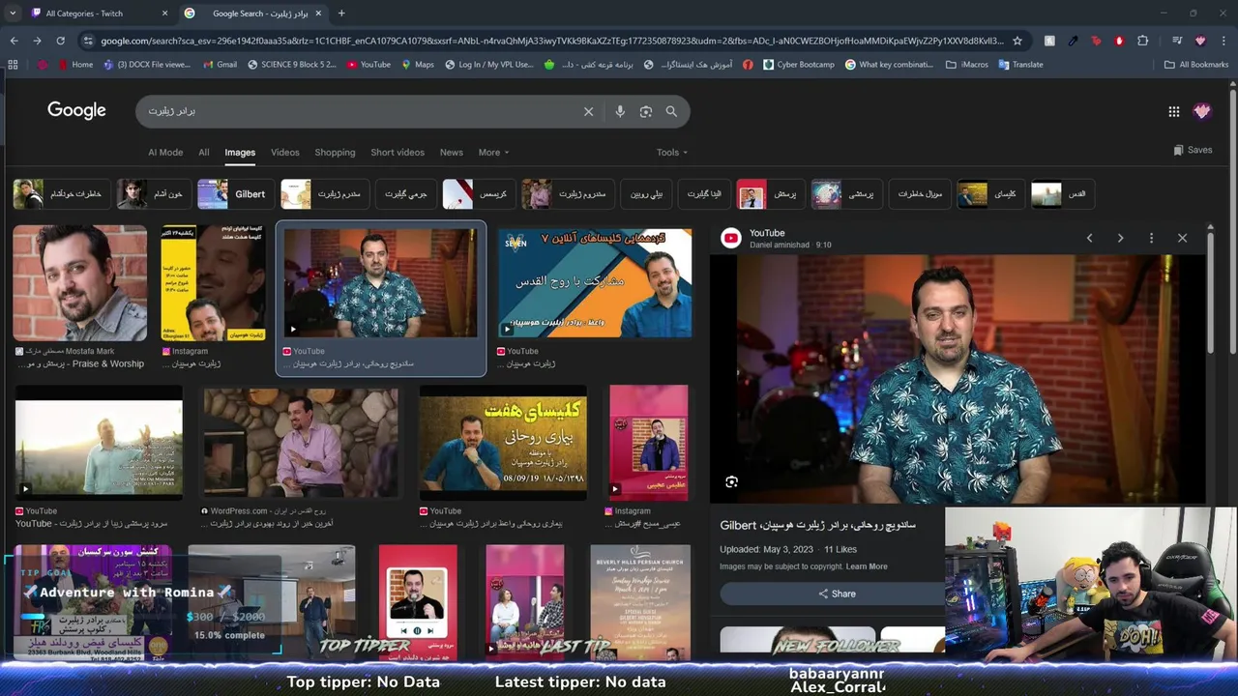1238x696 pixels.
Task: Open the SCIENCE 9 Block 5 bookmark
Action: point(292,65)
